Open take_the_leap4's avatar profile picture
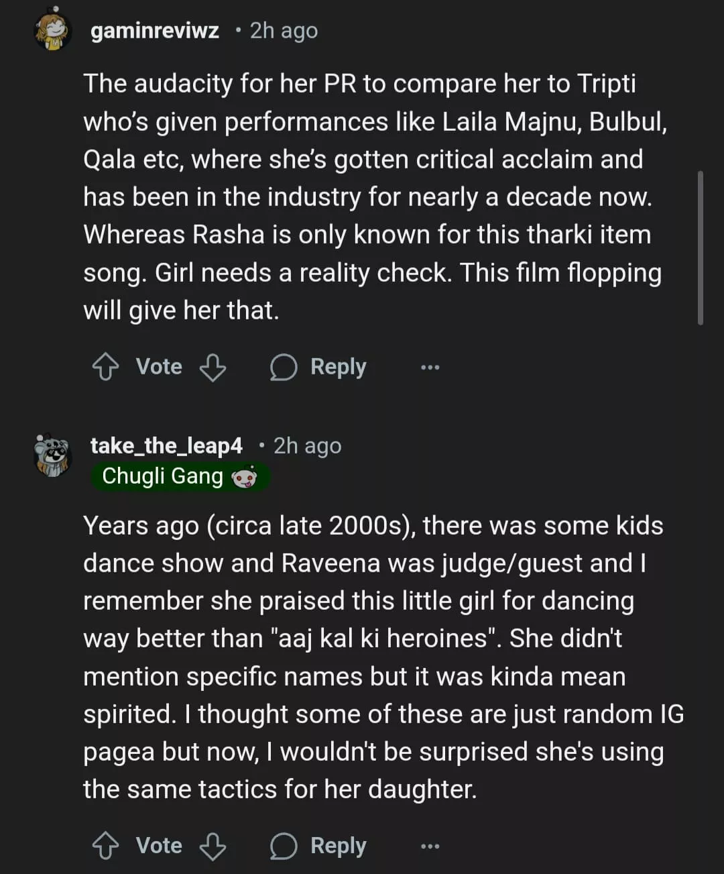The height and width of the screenshot is (874, 724). point(53,455)
